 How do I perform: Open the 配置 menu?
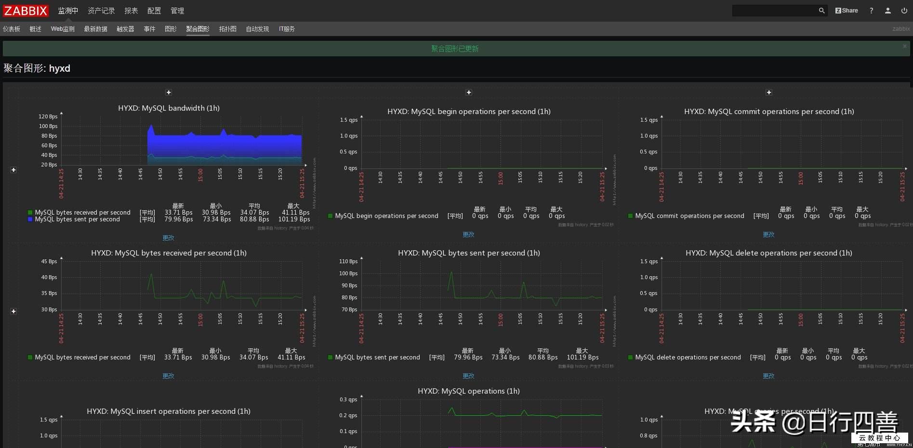point(154,11)
